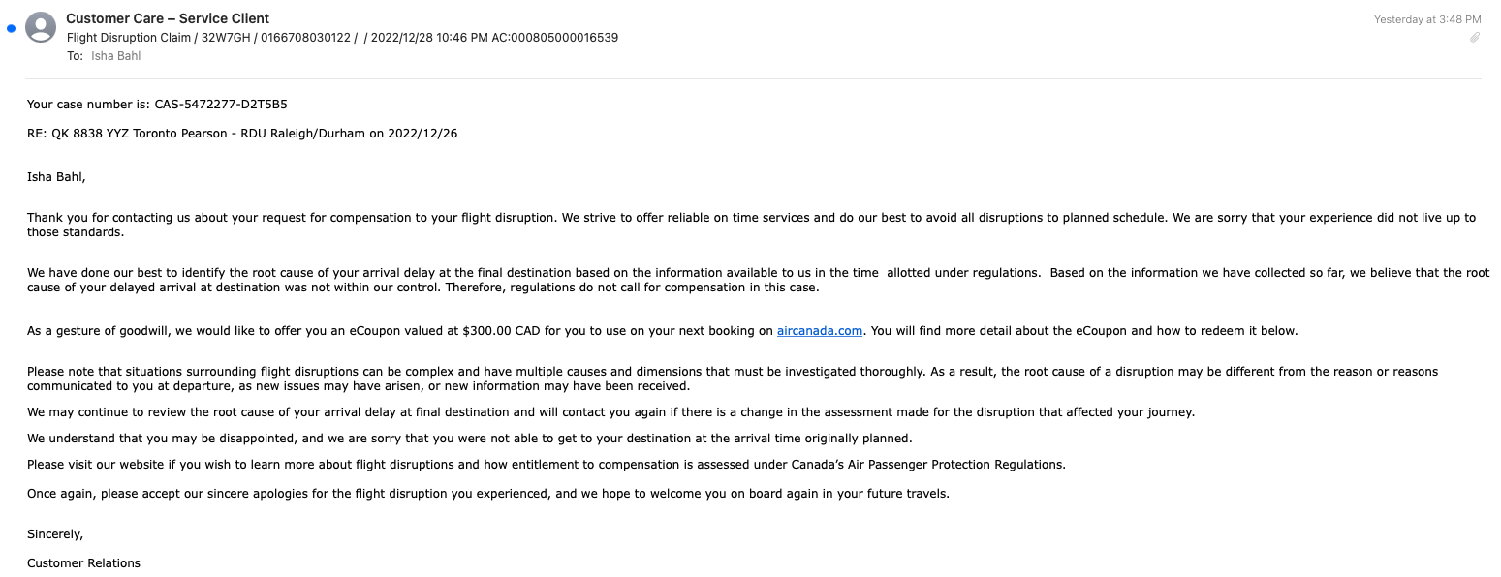Click the blue unread indicator dot

tap(10, 28)
